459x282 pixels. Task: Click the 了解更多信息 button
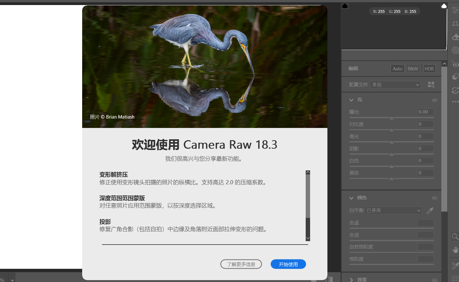coord(241,264)
